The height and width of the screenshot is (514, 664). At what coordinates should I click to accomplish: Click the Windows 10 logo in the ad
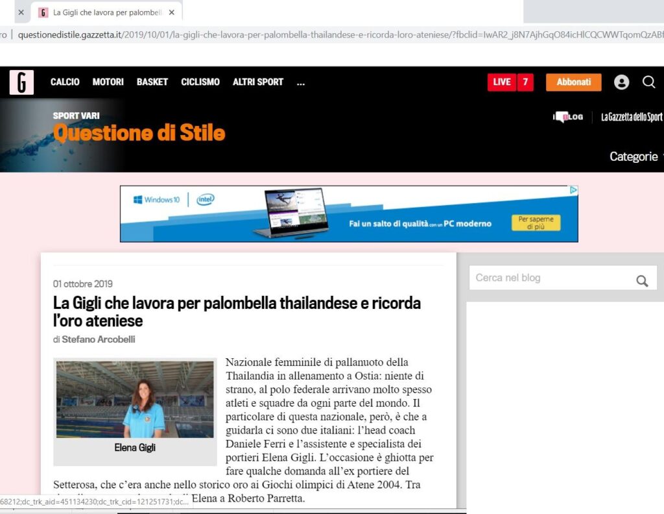pyautogui.click(x=157, y=200)
